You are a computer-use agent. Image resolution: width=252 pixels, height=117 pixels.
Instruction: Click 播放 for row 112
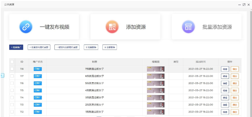(235, 112)
